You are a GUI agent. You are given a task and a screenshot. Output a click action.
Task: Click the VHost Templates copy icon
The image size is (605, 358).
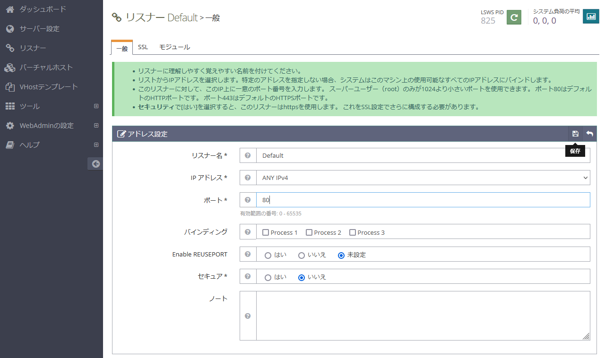click(10, 87)
